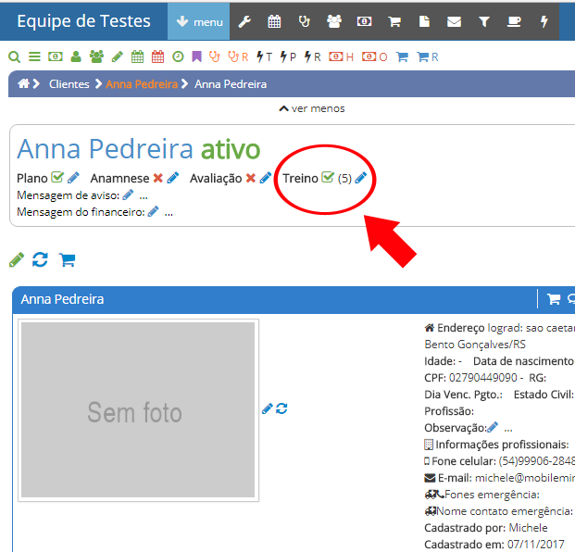The height and width of the screenshot is (552, 575).
Task: Toggle the Plano green check status
Action: (x=57, y=178)
